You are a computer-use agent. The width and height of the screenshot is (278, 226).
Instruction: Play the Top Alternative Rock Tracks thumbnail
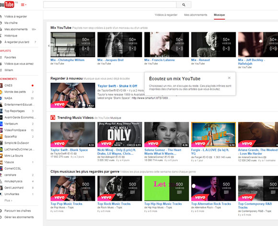213,188
